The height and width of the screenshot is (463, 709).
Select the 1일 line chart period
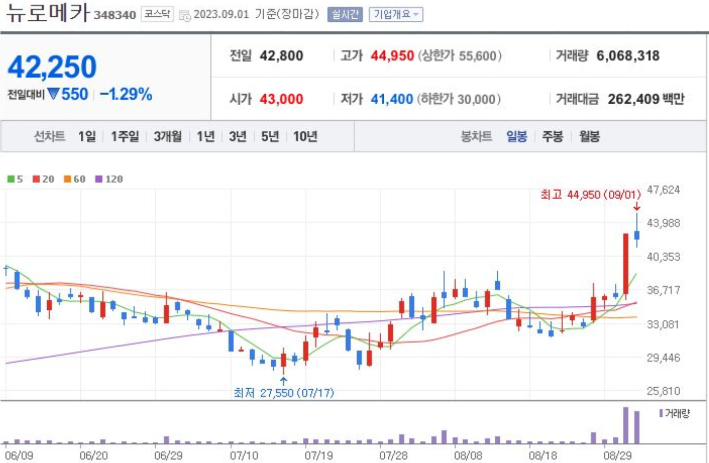coord(87,136)
